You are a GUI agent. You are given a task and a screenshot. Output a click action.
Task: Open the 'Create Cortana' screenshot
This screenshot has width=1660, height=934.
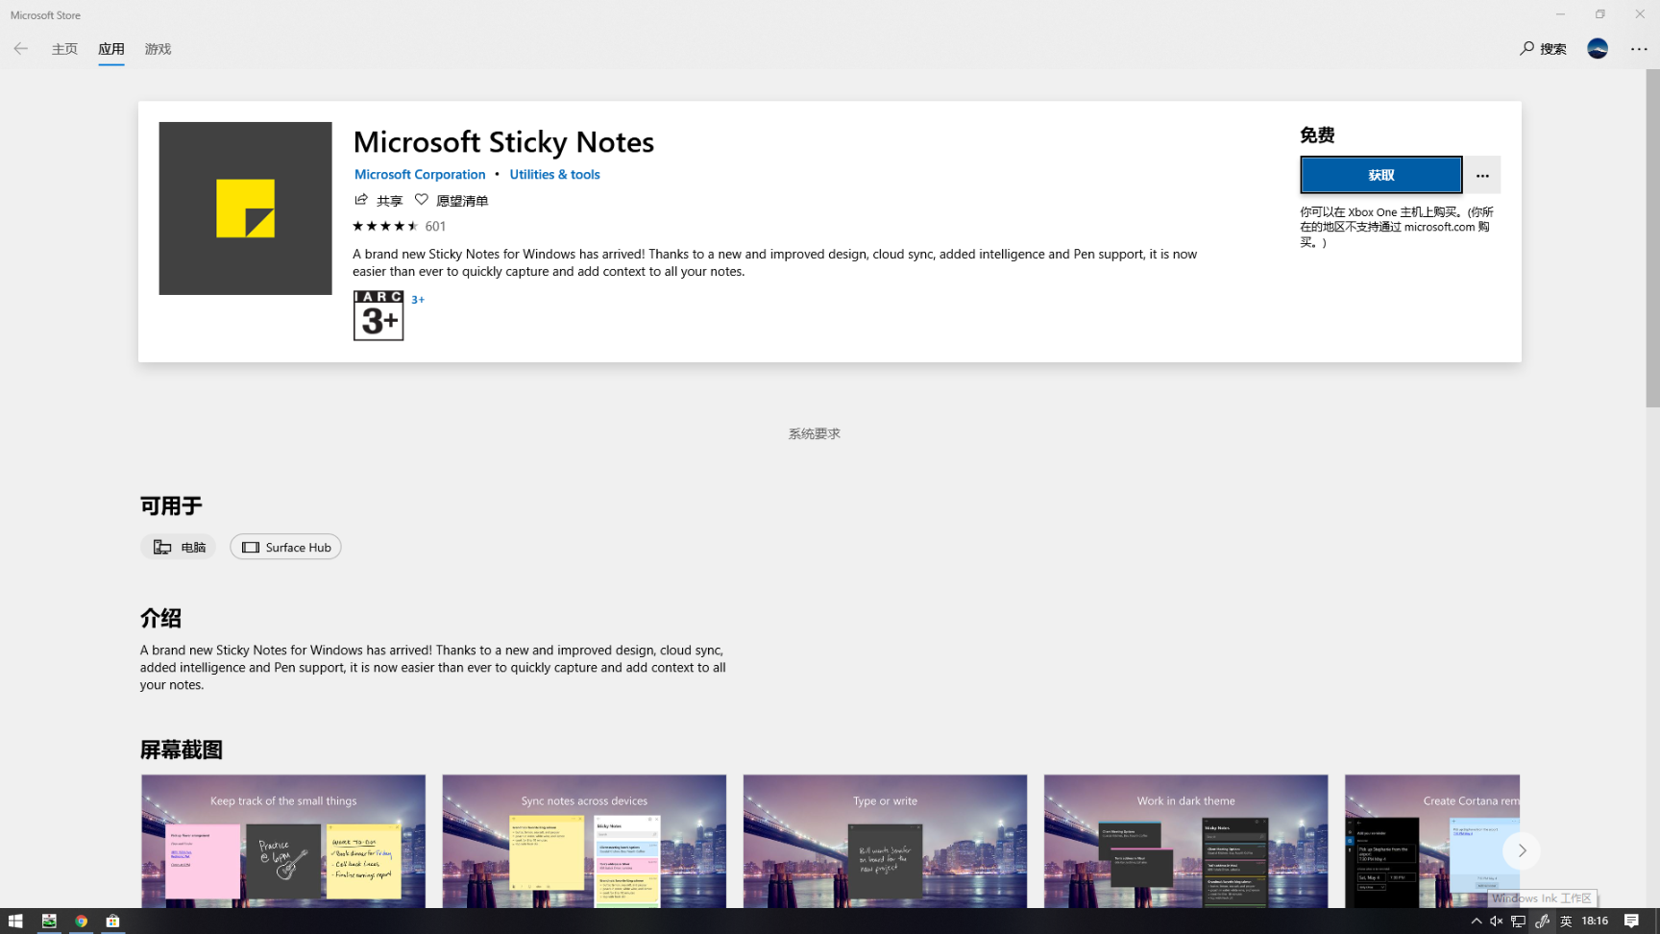coord(1432,841)
